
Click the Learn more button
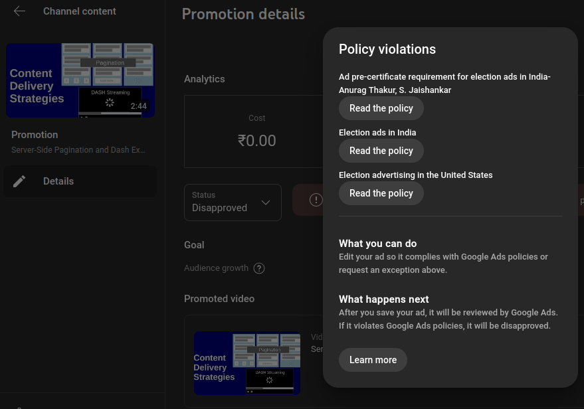tap(373, 360)
